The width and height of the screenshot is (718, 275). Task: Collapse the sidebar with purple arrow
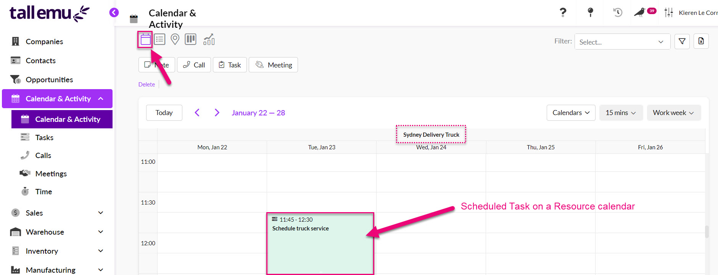point(114,13)
